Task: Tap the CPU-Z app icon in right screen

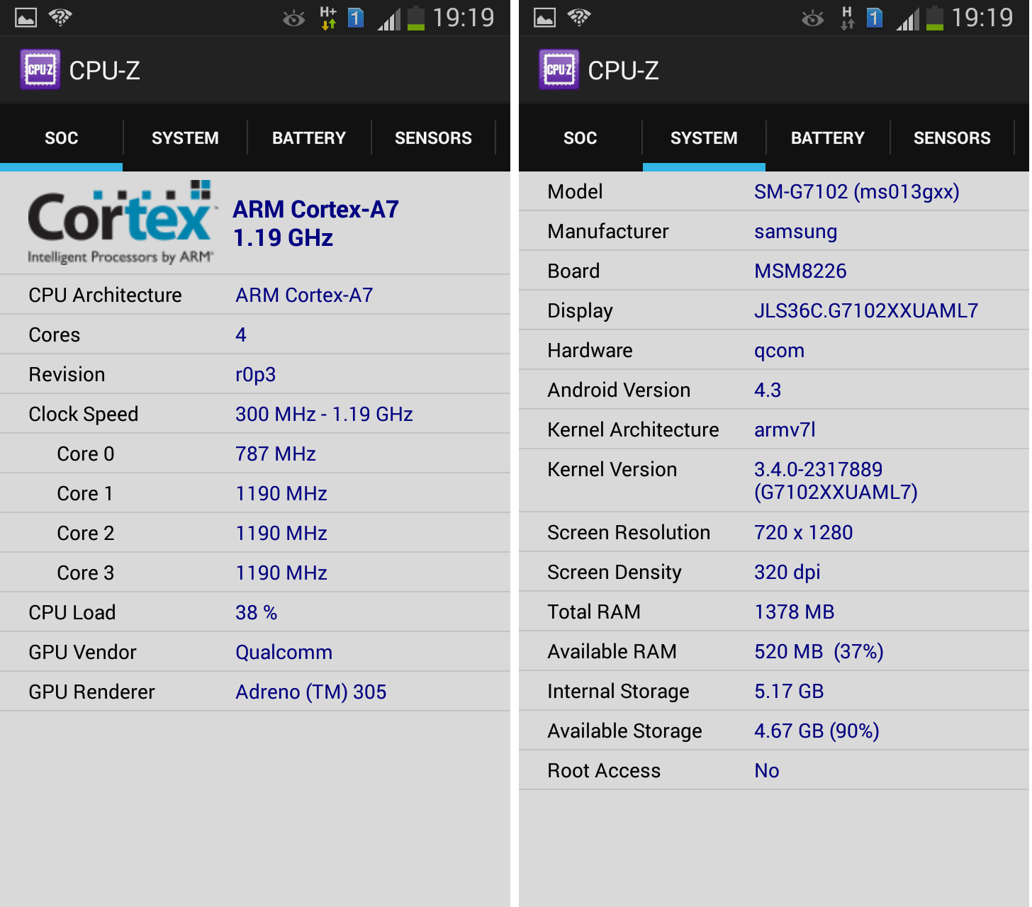Action: (559, 69)
